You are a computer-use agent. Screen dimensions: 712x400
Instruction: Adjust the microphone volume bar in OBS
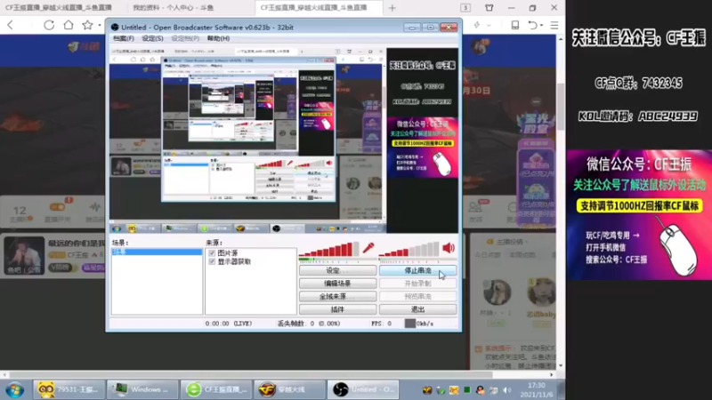(328, 249)
